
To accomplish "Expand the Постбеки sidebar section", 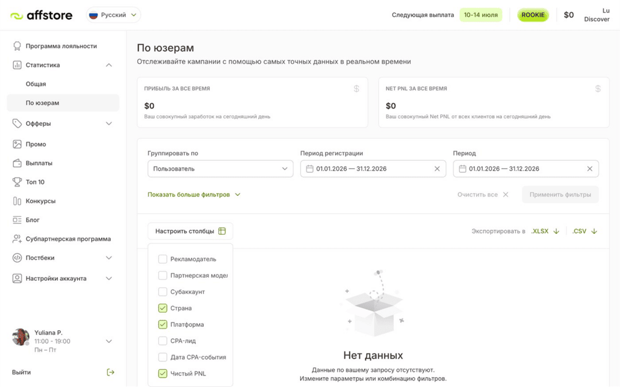I will point(108,258).
